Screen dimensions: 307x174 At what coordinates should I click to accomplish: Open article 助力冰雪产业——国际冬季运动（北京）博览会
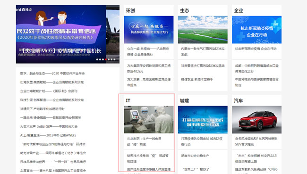pos(53,153)
